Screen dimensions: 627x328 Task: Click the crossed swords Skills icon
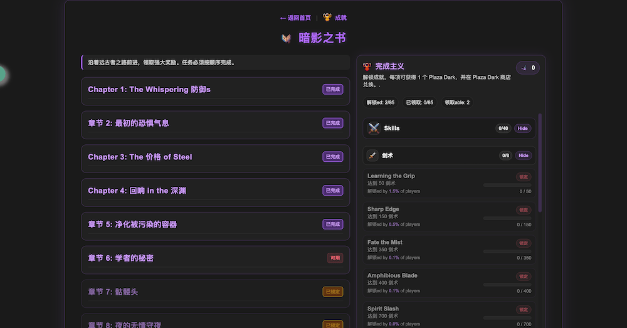coord(374,128)
